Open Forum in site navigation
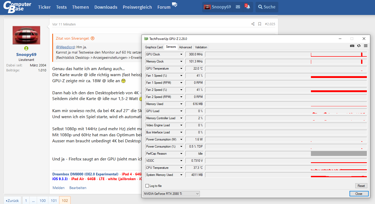 point(164,7)
